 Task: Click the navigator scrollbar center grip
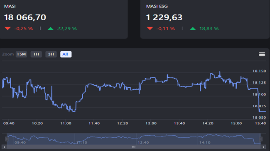point(134,147)
